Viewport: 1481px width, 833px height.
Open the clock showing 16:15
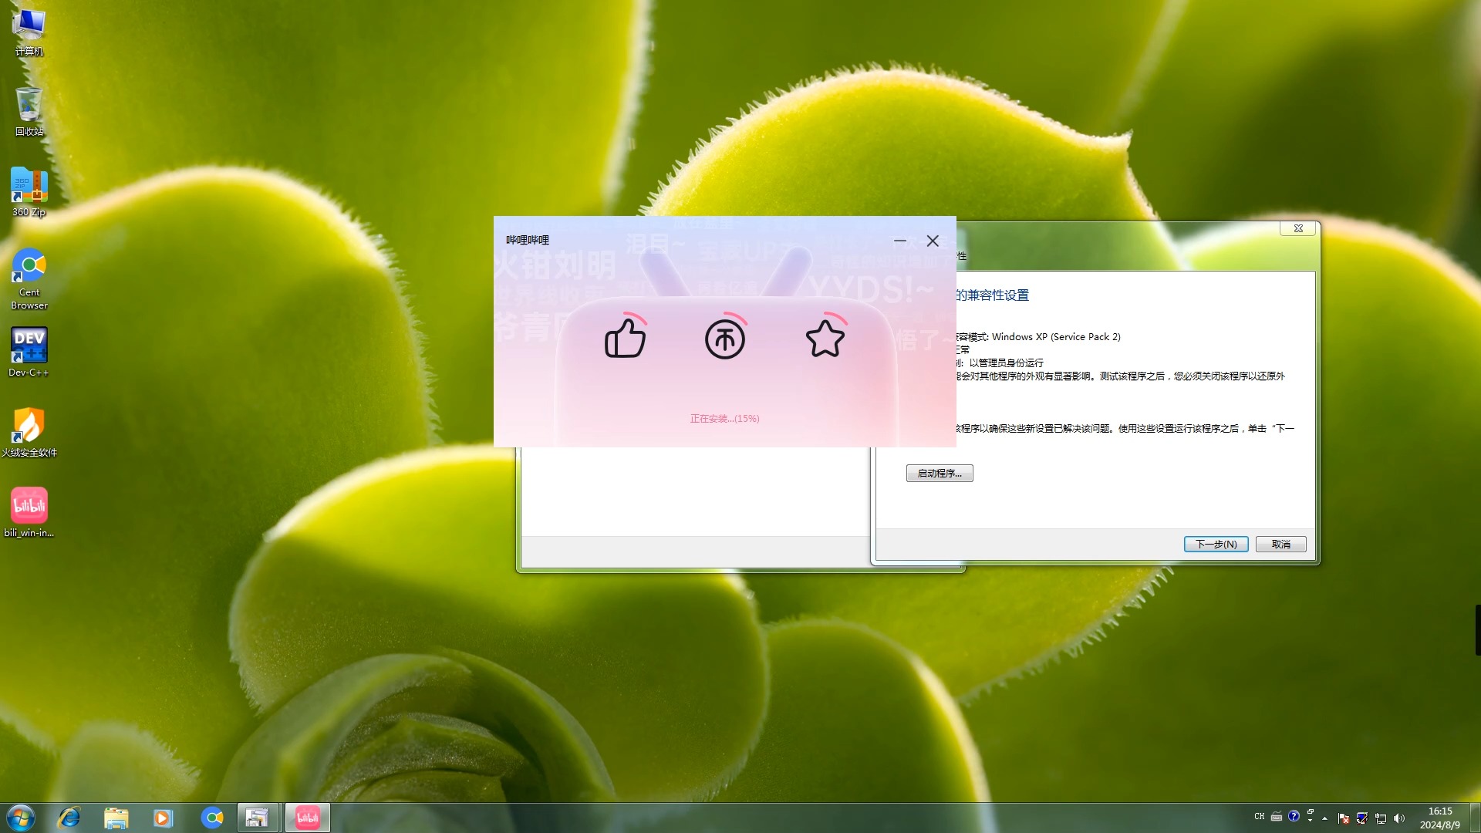click(x=1440, y=818)
